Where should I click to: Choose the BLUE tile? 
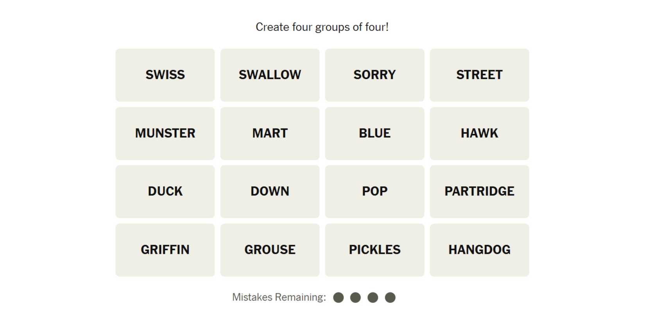374,133
